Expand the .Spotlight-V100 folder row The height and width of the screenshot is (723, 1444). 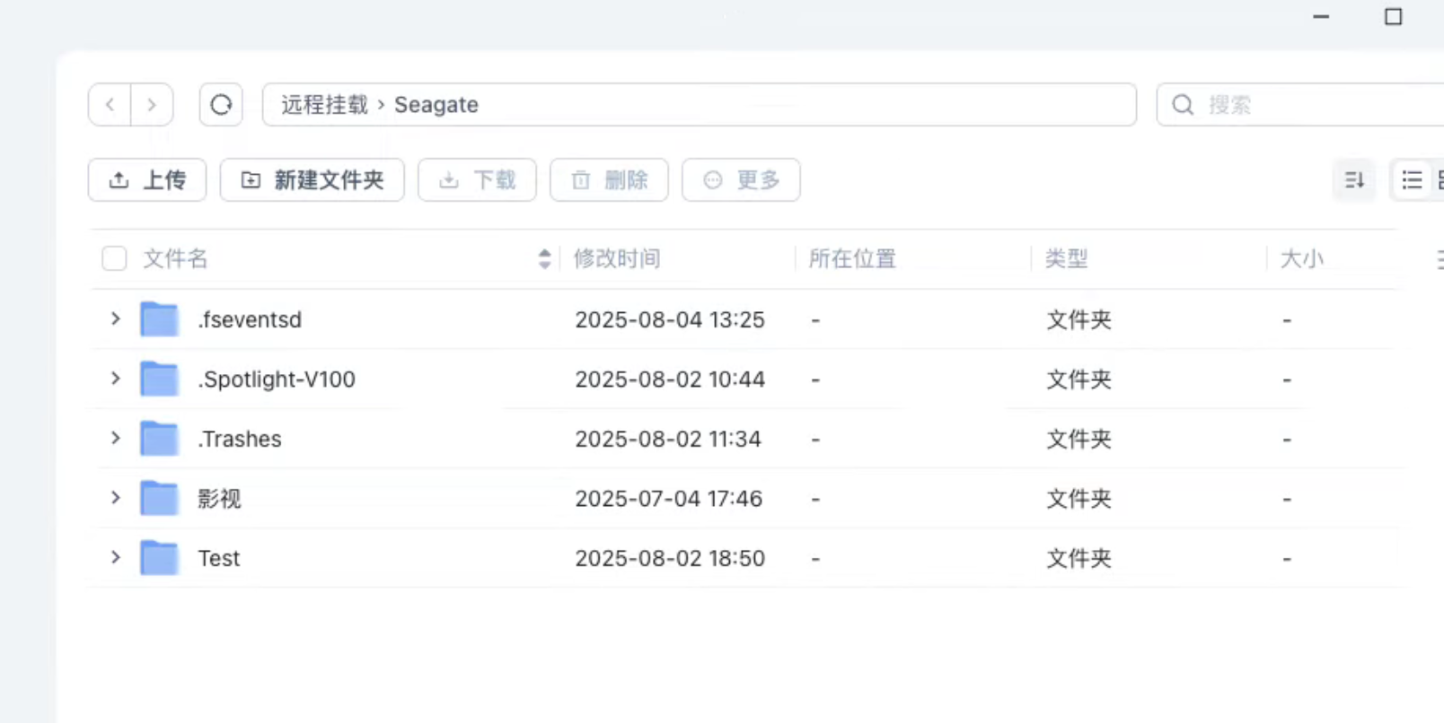coord(115,379)
